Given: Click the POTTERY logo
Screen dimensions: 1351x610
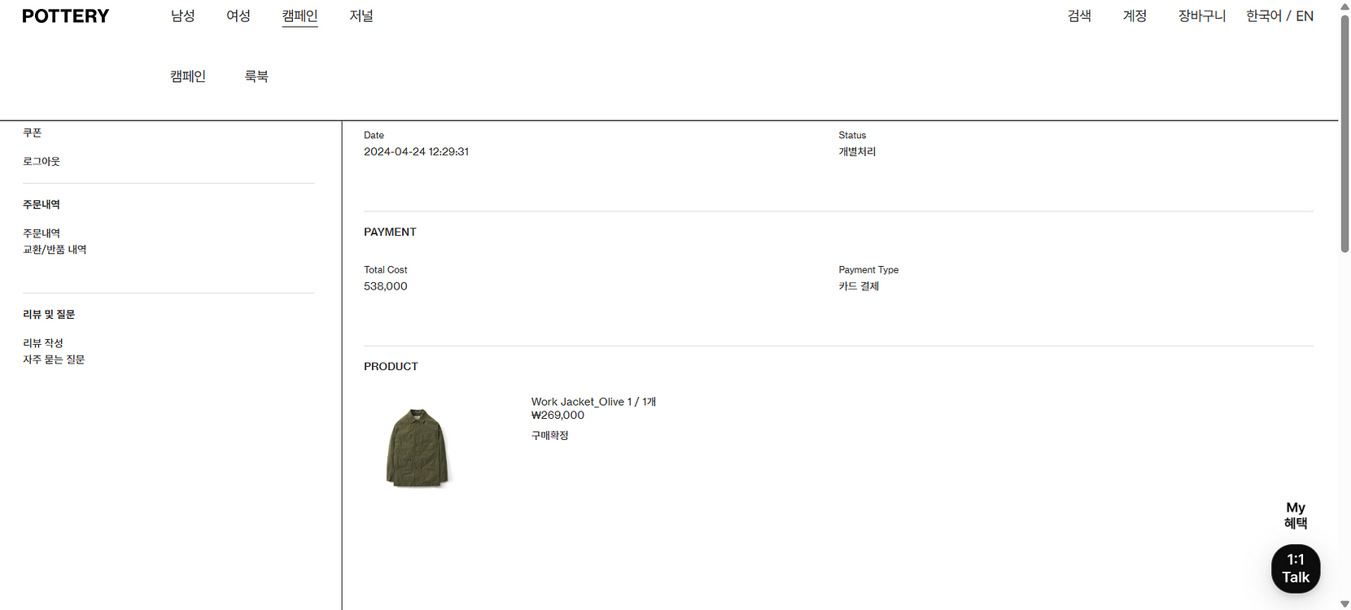Looking at the screenshot, I should click(x=65, y=16).
